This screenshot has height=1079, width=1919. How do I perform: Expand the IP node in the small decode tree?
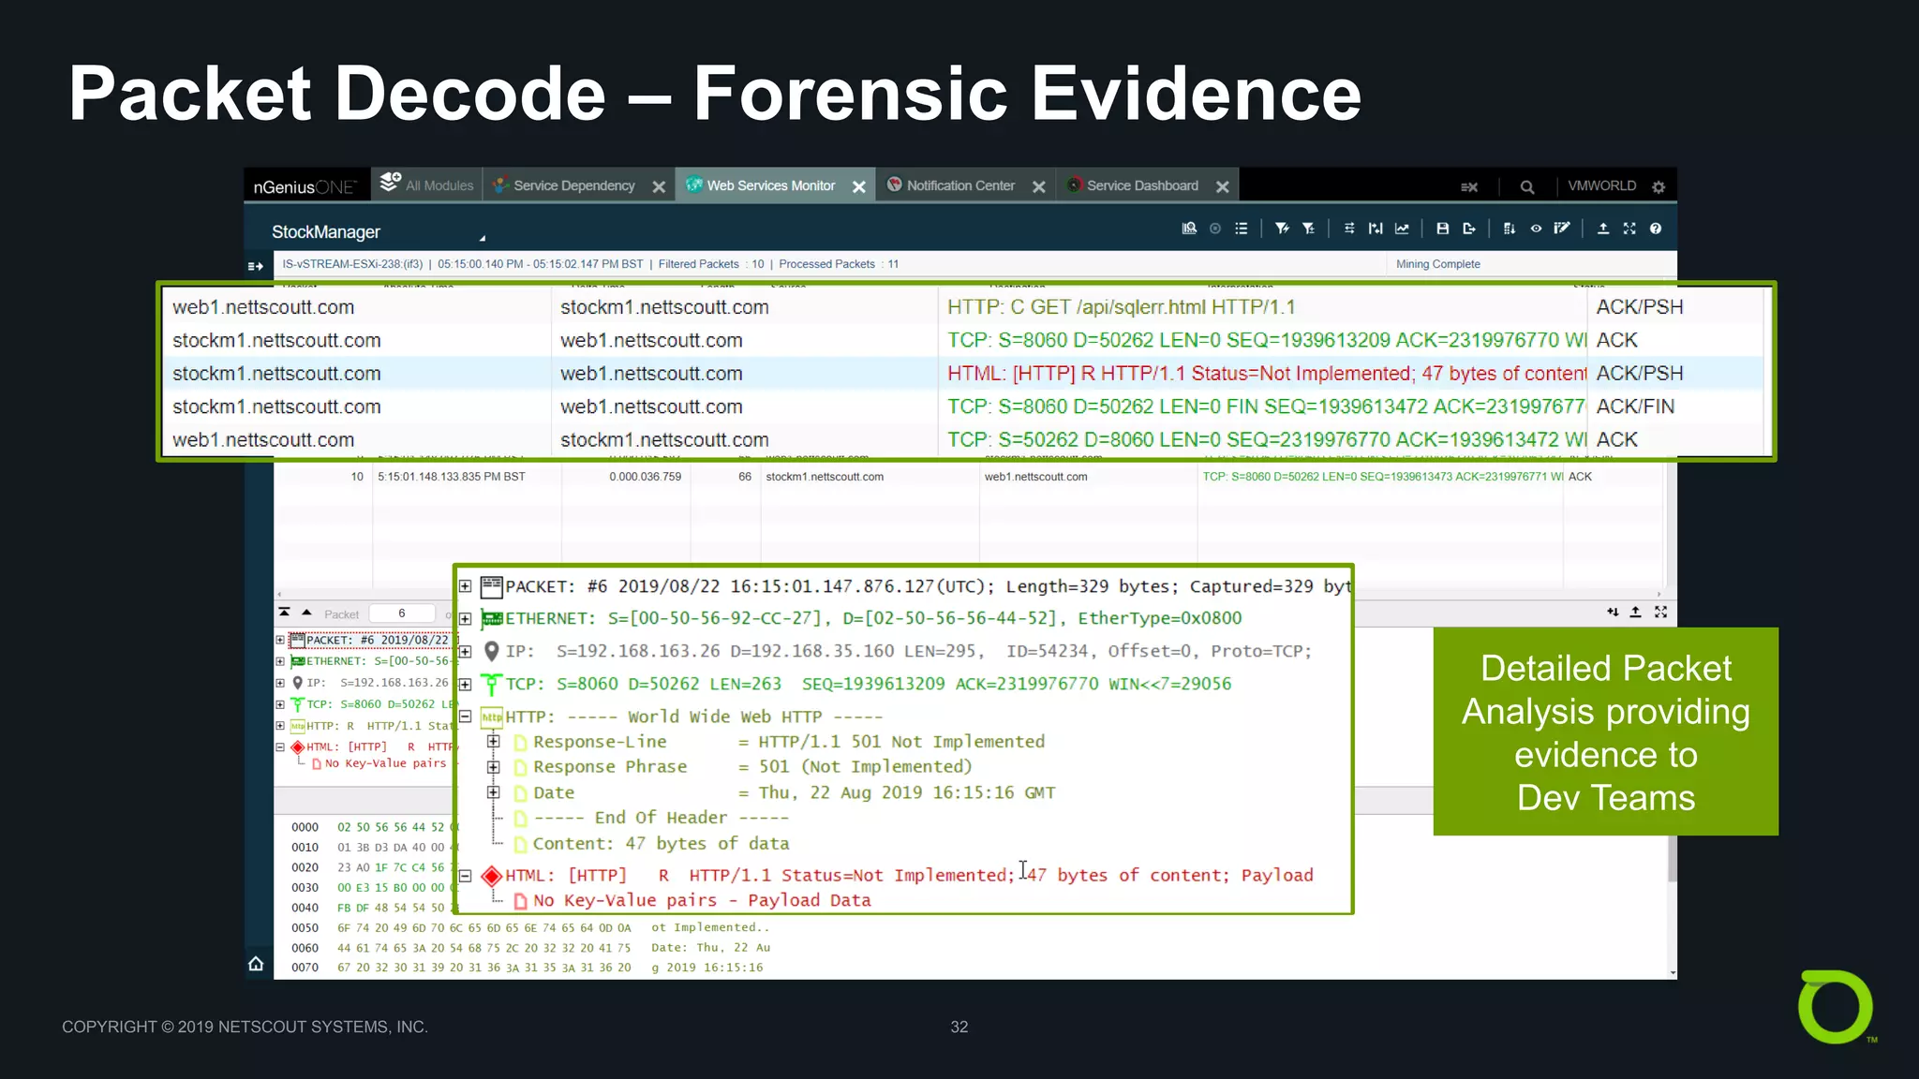pos(280,683)
